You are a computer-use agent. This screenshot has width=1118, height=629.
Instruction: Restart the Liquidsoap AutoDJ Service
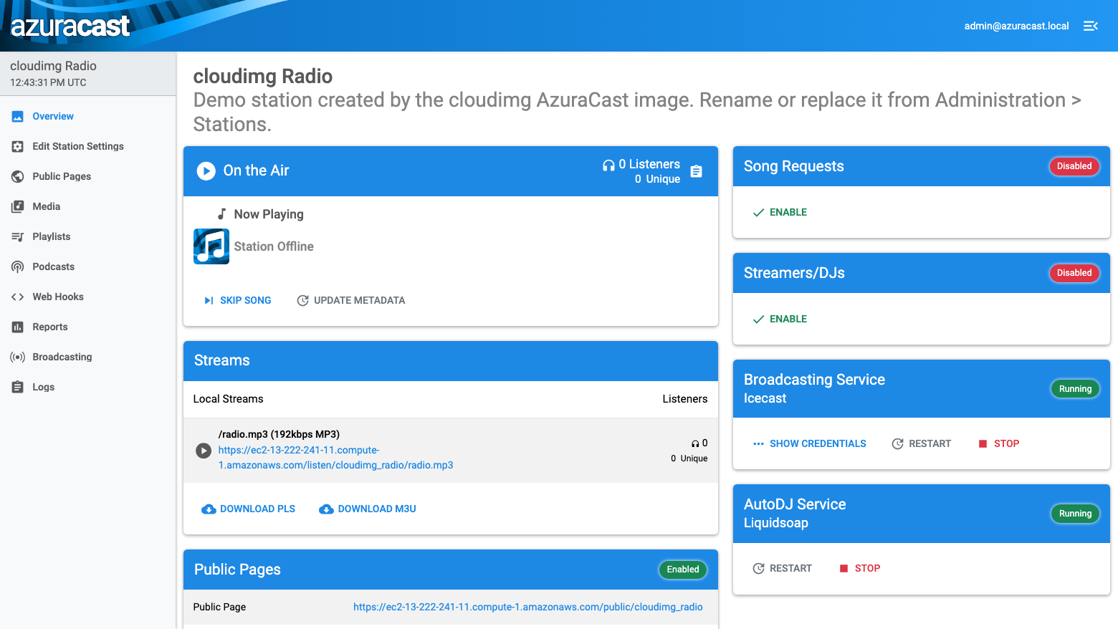point(783,568)
